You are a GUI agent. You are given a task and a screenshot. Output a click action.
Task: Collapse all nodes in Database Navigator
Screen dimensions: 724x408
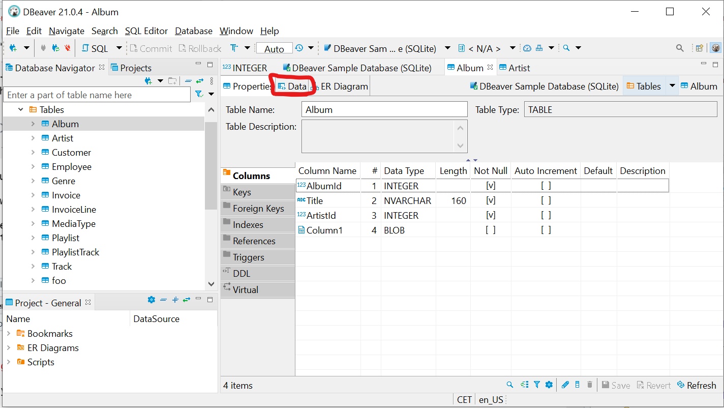(x=188, y=81)
